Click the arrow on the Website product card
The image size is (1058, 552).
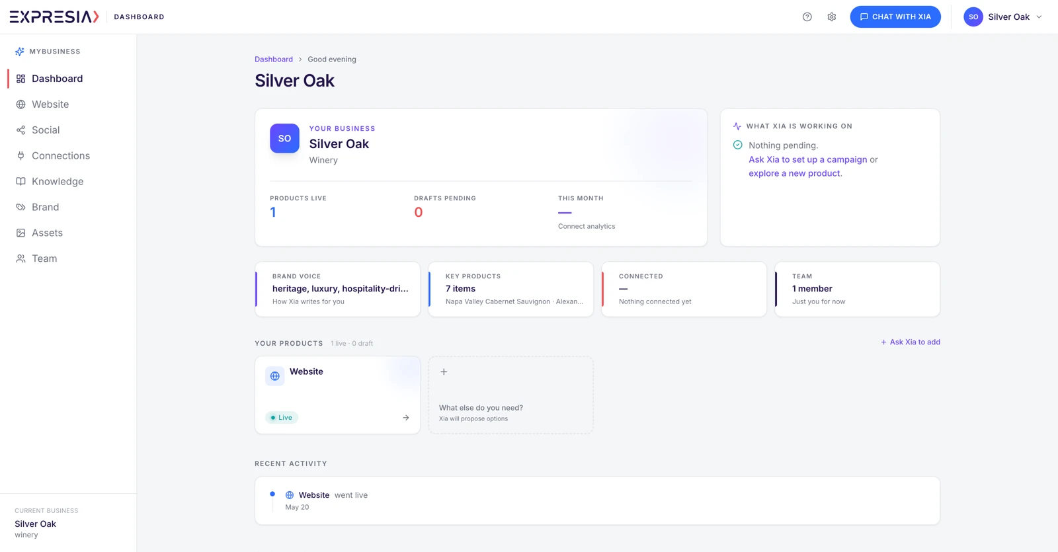(406, 418)
